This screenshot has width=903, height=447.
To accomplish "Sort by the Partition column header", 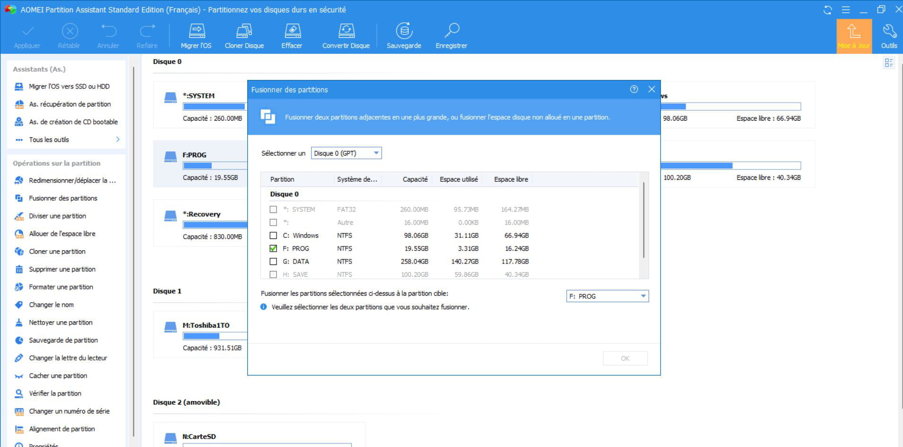I will (282, 179).
